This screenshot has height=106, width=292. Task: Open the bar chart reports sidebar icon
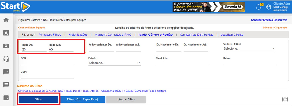click(x=6, y=98)
